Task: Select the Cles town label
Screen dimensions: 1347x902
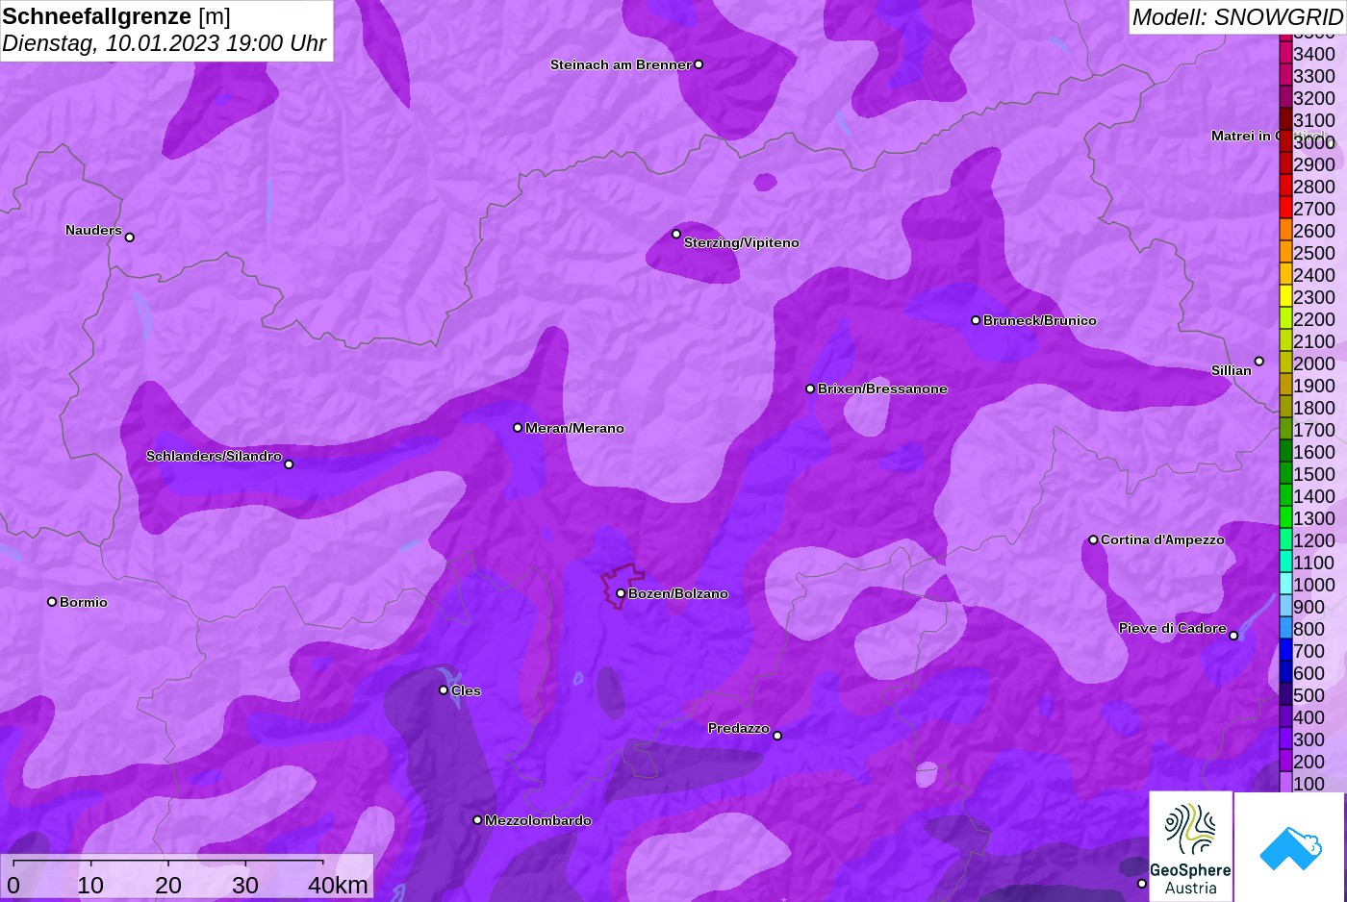Action: [x=466, y=690]
